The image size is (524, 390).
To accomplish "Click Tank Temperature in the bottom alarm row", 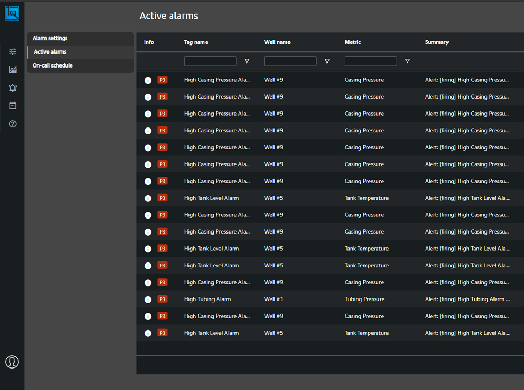I will coord(367,333).
